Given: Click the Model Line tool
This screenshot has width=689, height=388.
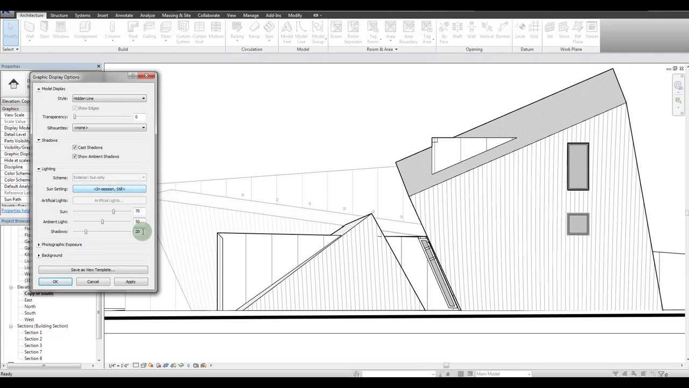Looking at the screenshot, I should click(301, 32).
